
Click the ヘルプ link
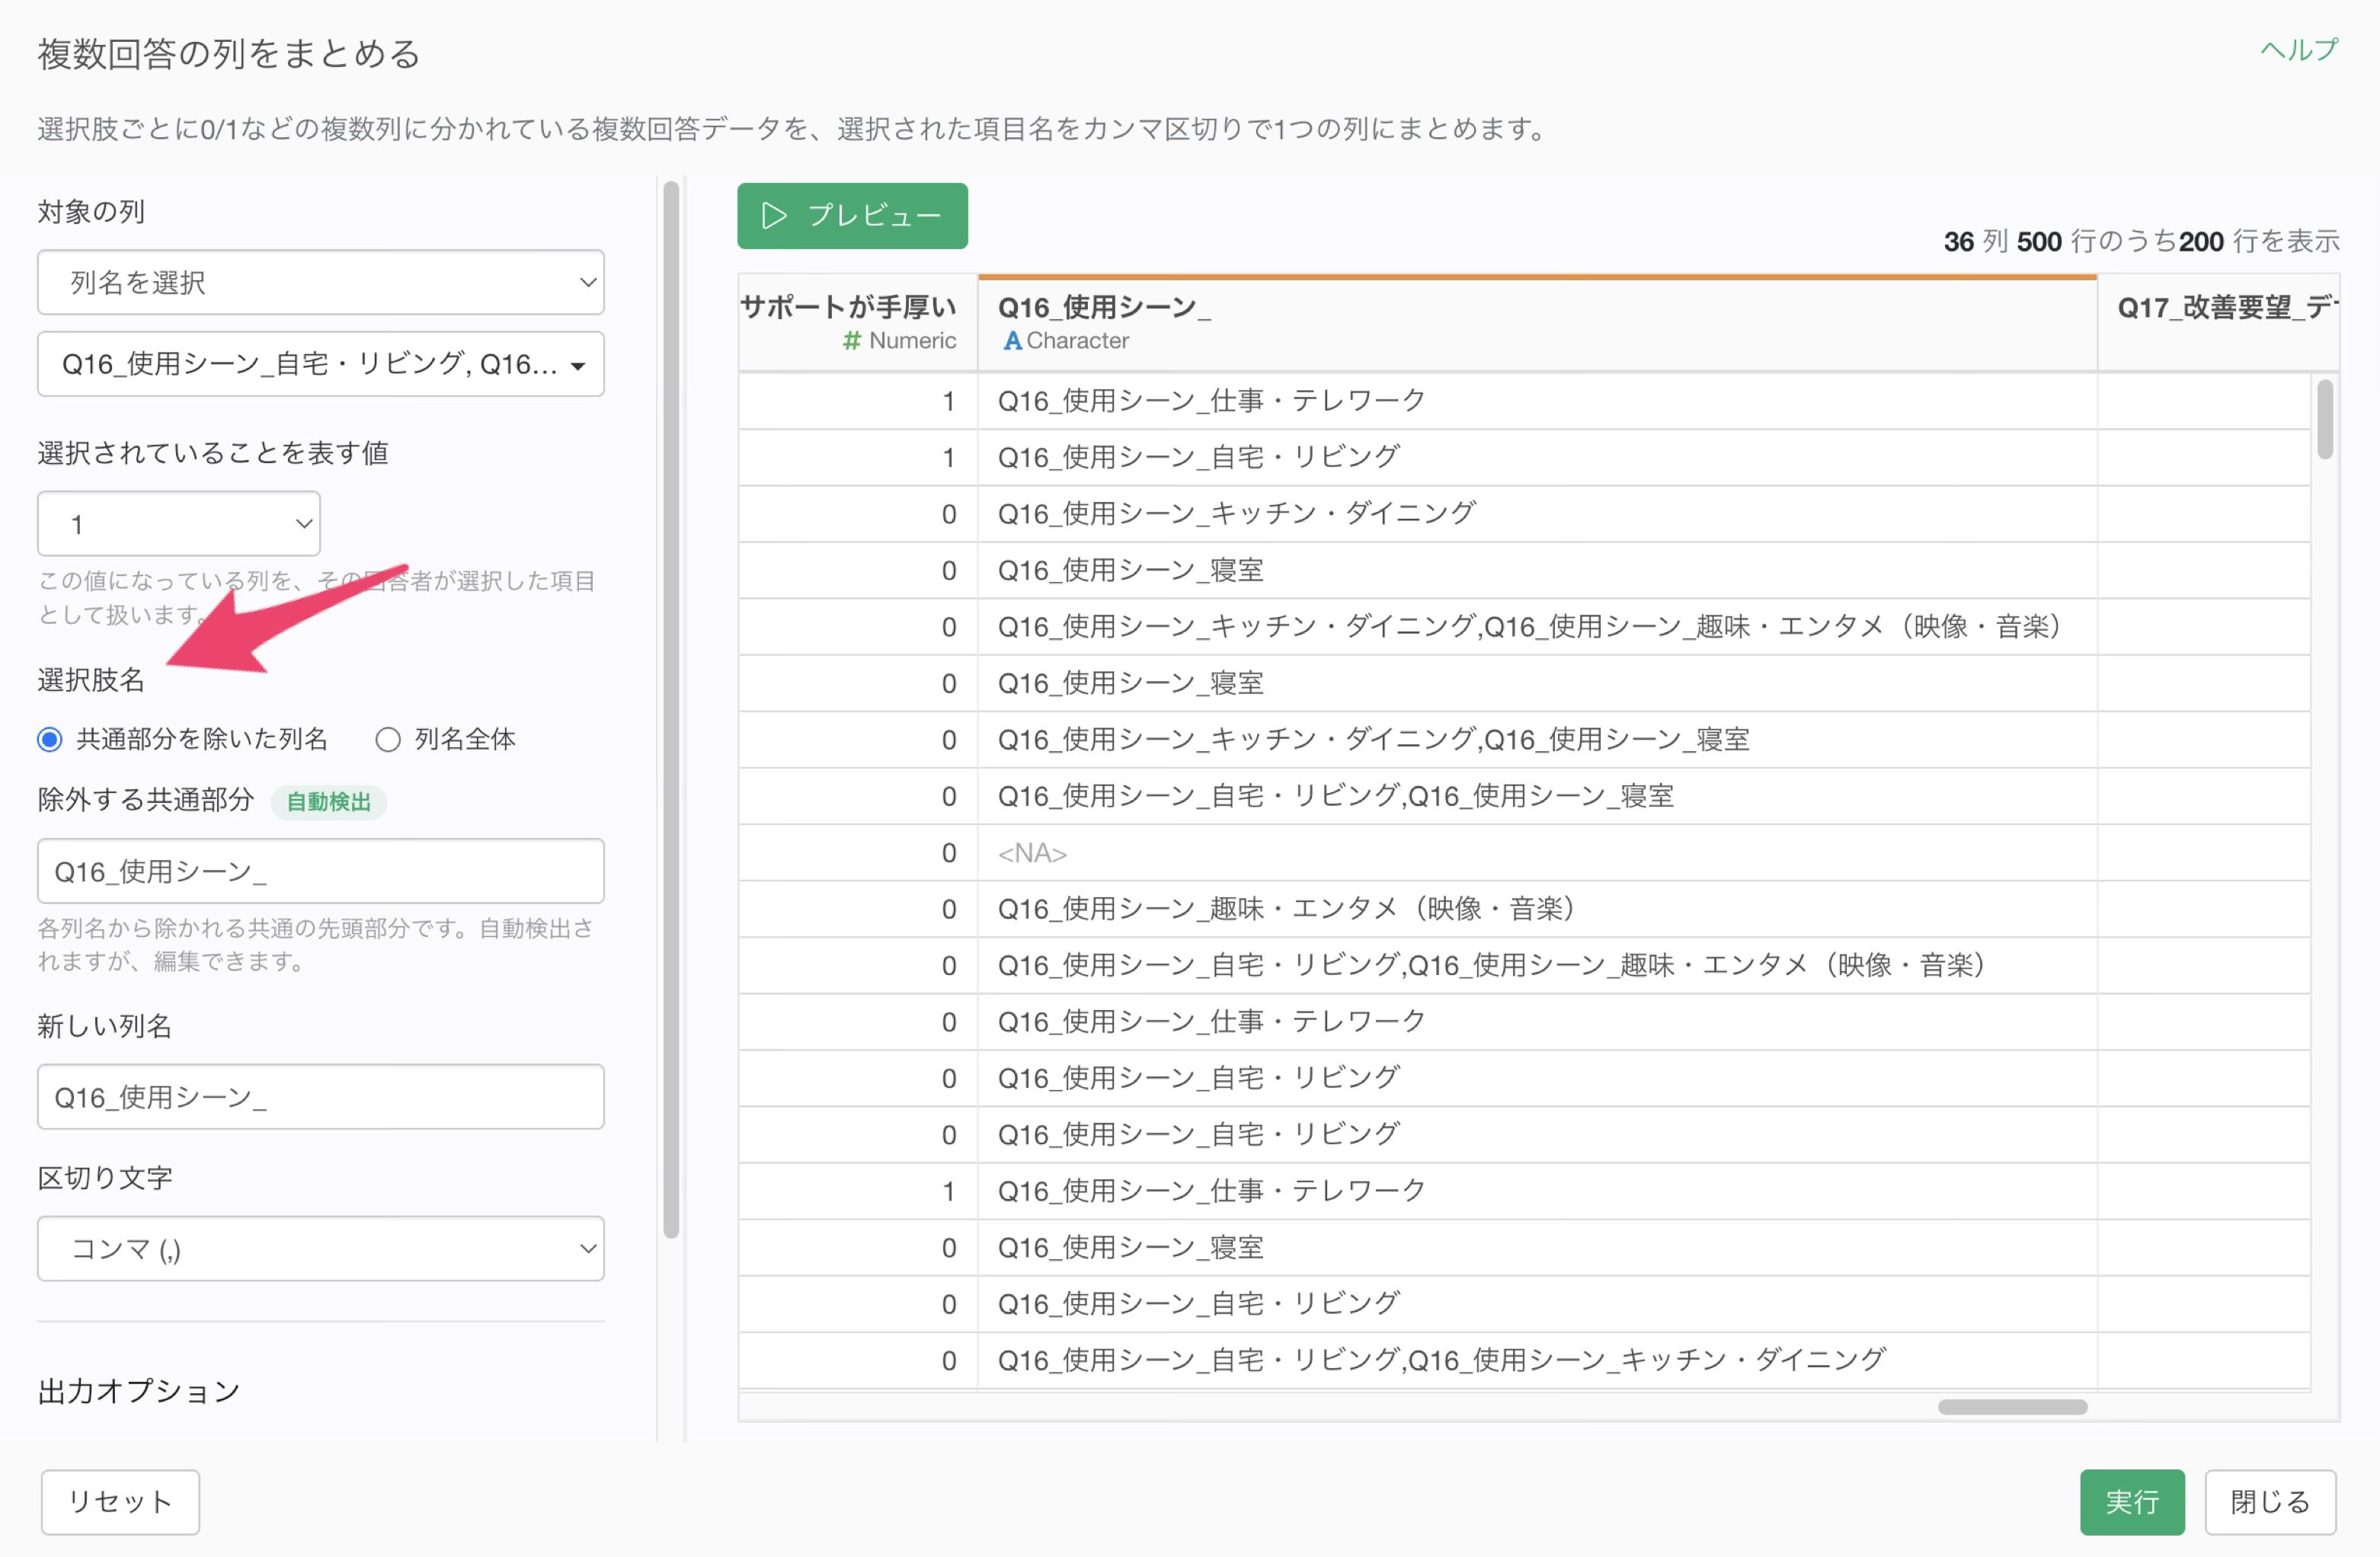tap(2299, 50)
